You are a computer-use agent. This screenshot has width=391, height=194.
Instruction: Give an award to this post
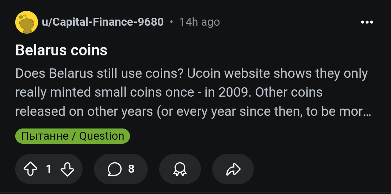(x=180, y=169)
